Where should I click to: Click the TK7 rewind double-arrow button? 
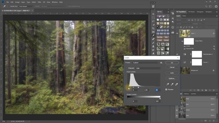point(165,20)
